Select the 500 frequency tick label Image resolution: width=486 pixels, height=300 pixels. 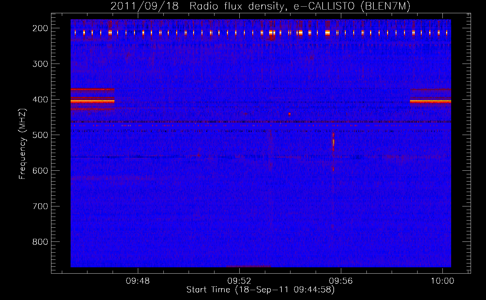coord(40,135)
